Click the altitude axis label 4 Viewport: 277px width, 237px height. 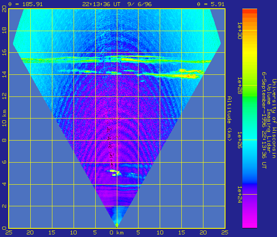[4, 184]
